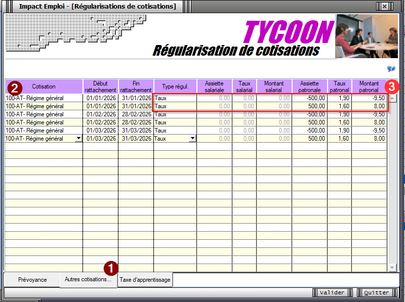Open the Autres cotisations... tab

(x=88, y=279)
